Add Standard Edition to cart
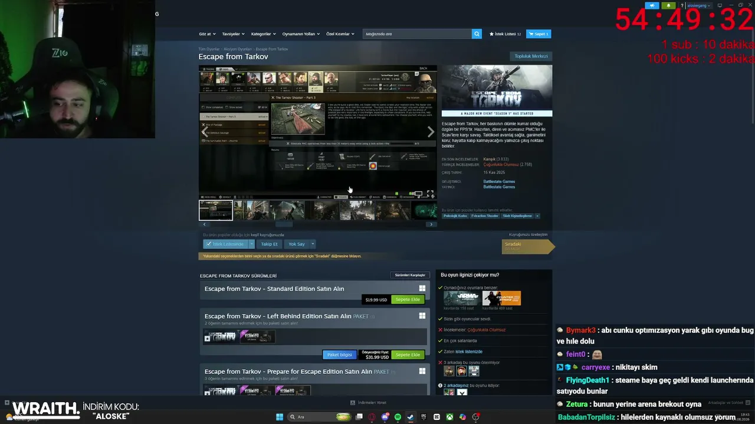 [408, 300]
